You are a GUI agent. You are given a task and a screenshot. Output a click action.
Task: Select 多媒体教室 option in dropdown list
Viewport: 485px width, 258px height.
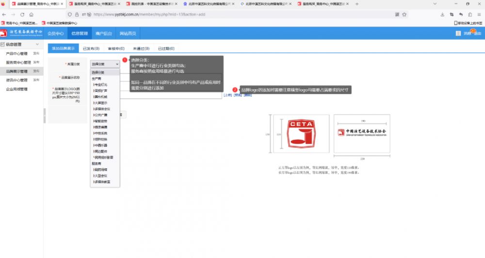(102, 182)
